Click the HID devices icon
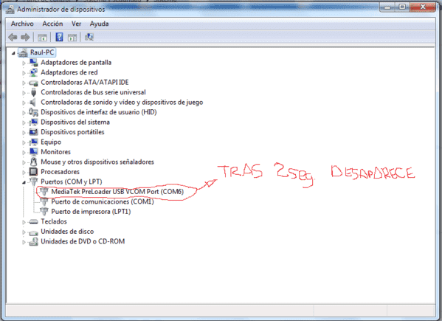This screenshot has height=321, width=442. pyautogui.click(x=33, y=112)
